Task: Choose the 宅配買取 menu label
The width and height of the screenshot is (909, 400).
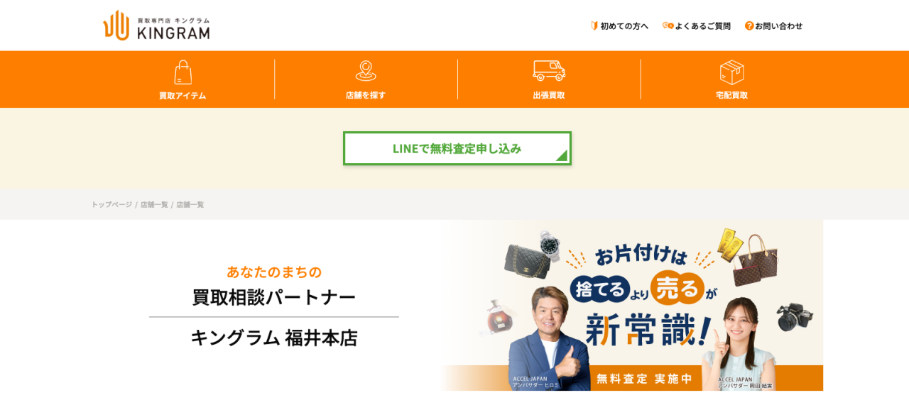Action: (731, 95)
